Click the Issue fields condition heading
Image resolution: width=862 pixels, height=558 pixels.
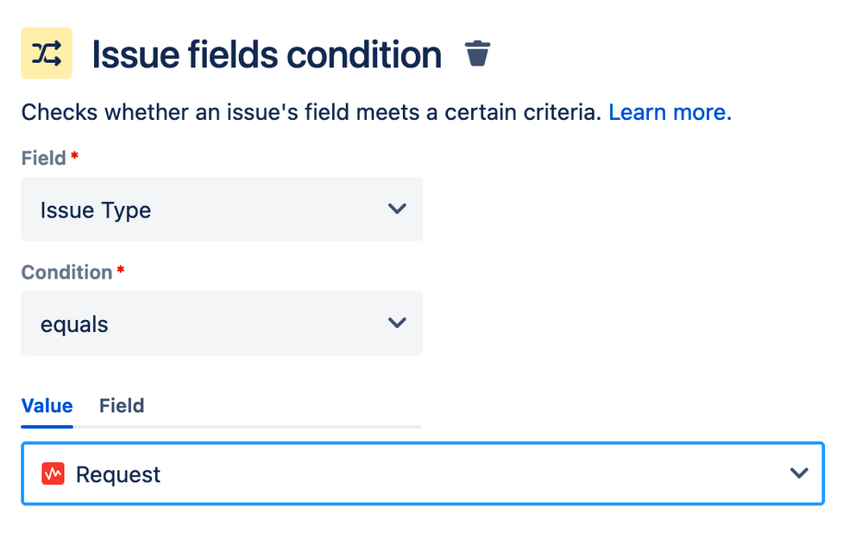pos(267,54)
